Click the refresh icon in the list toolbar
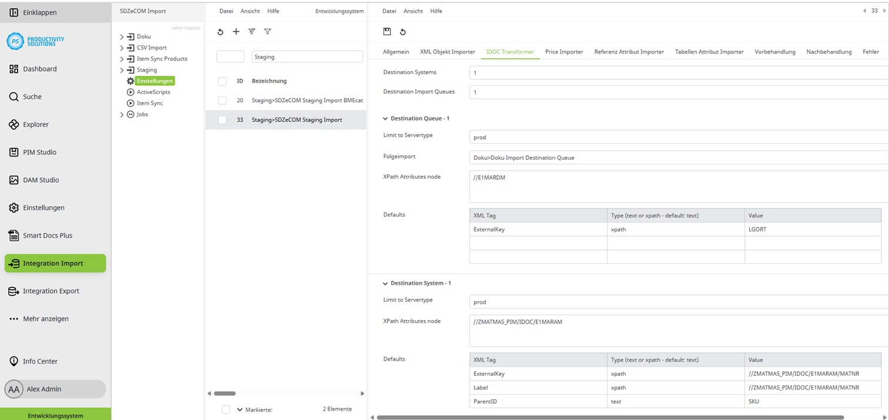 (220, 32)
